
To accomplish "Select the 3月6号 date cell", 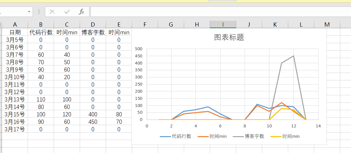I will pos(15,47).
